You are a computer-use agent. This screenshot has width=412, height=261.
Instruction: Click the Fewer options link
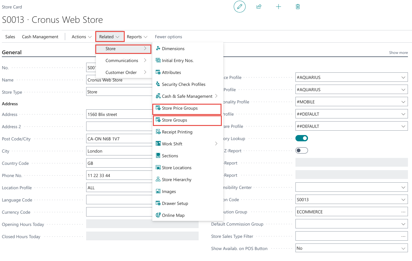point(168,37)
